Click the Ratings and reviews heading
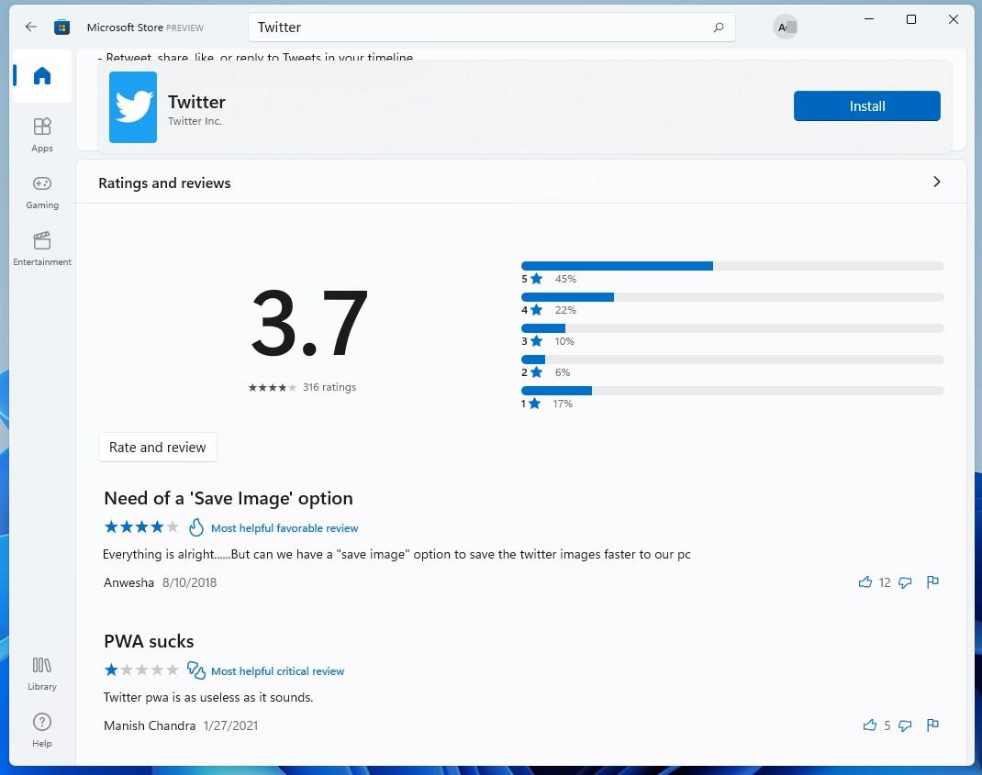Viewport: 982px width, 775px height. [164, 183]
